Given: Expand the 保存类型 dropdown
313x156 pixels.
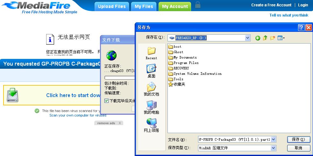Looking at the screenshot, I should point(274,148).
